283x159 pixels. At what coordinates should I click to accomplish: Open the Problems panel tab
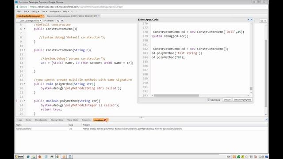point(100,120)
